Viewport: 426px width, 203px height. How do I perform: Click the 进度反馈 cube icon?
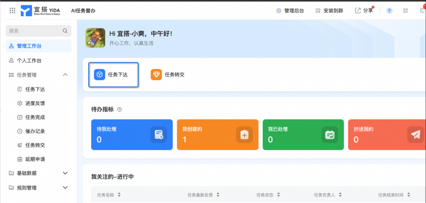[x=20, y=103]
